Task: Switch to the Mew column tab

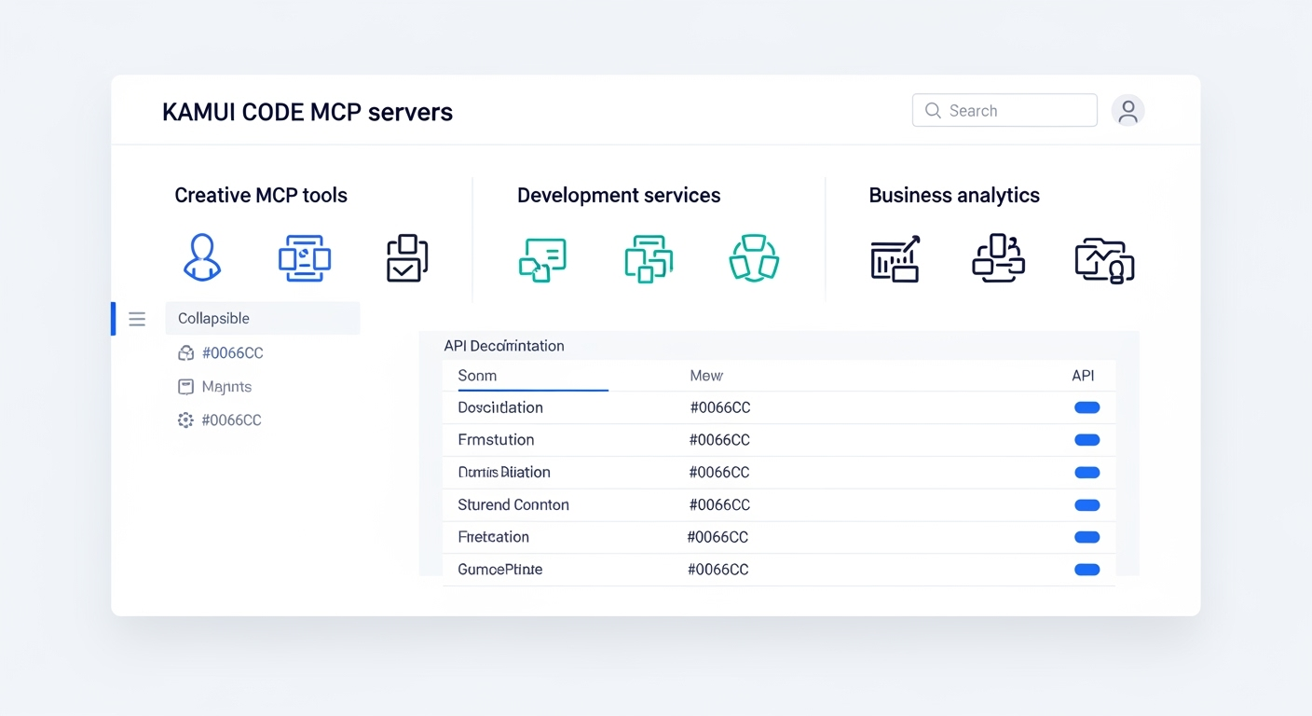Action: pos(706,376)
